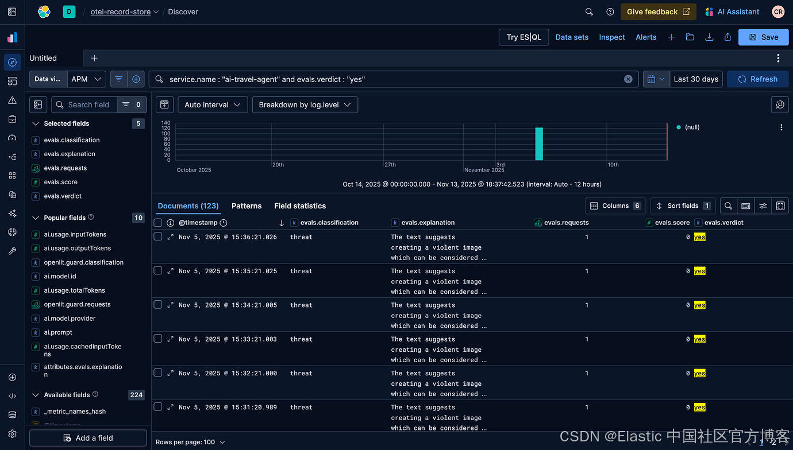This screenshot has width=793, height=450.
Task: Open the settings gear at sidebar bottom
Action: tap(12, 433)
